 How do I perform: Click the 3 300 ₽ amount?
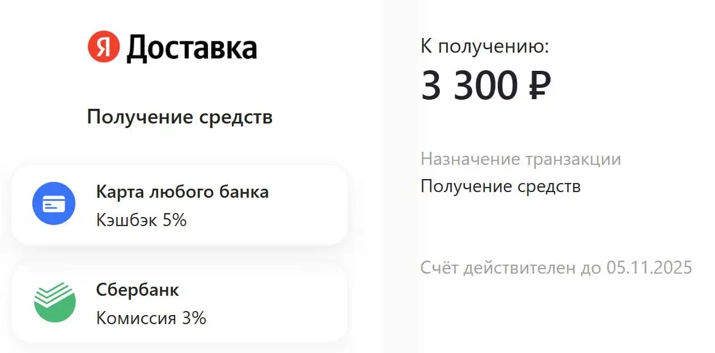pos(486,85)
